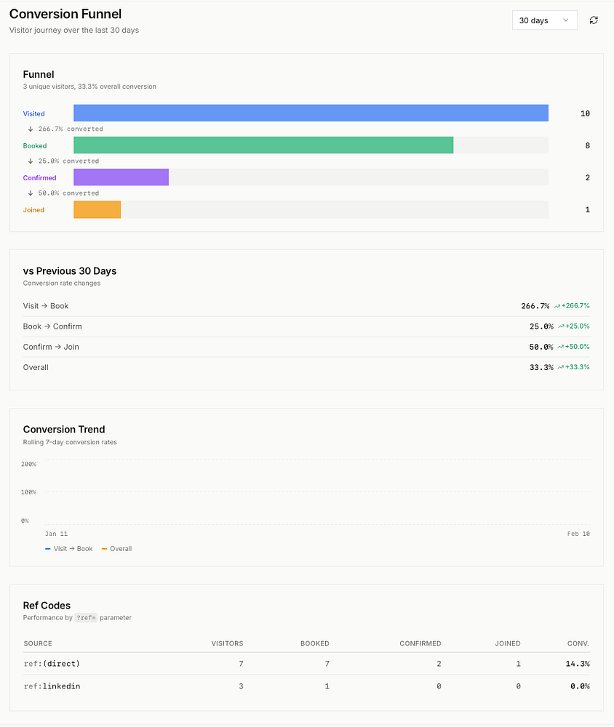Screen dimensions: 614x727
Task: Click the Visited count value 10
Action: click(585, 113)
